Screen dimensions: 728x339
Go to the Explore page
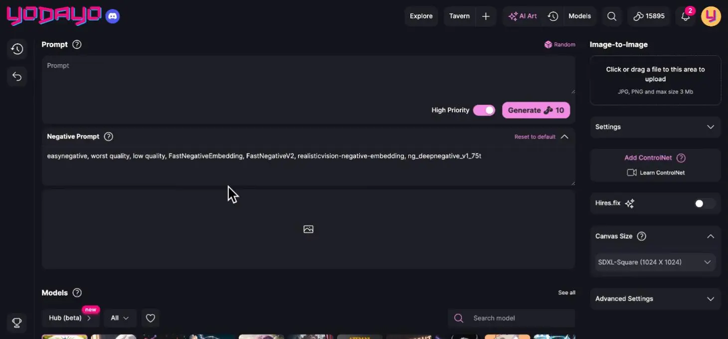[421, 16]
